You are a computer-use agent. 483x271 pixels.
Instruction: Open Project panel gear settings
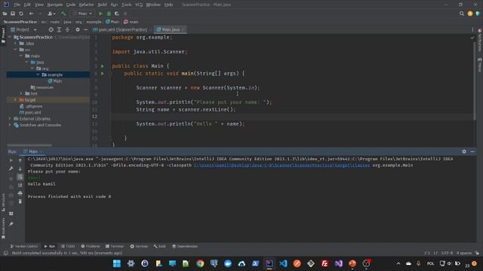[78, 29]
